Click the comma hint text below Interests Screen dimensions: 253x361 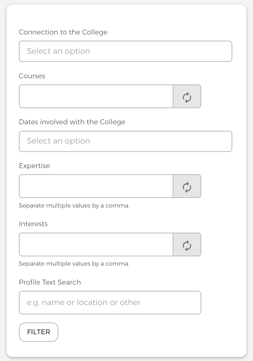(74, 264)
